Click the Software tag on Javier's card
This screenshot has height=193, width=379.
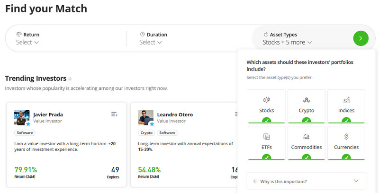[x=24, y=133]
